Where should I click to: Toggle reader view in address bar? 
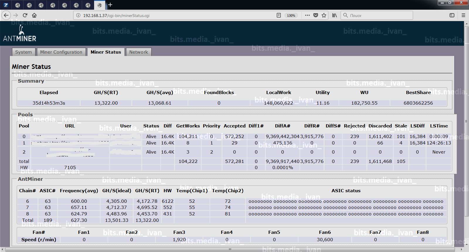(x=279, y=15)
